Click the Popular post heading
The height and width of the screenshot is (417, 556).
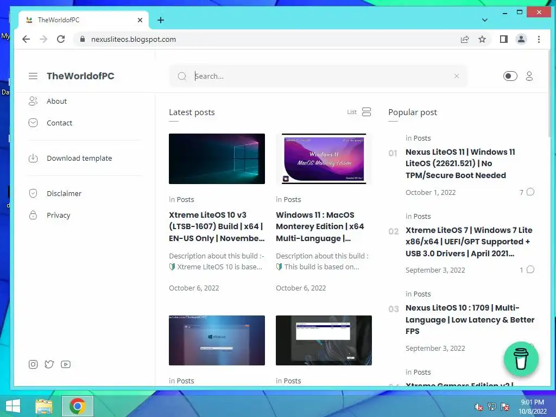tap(413, 112)
